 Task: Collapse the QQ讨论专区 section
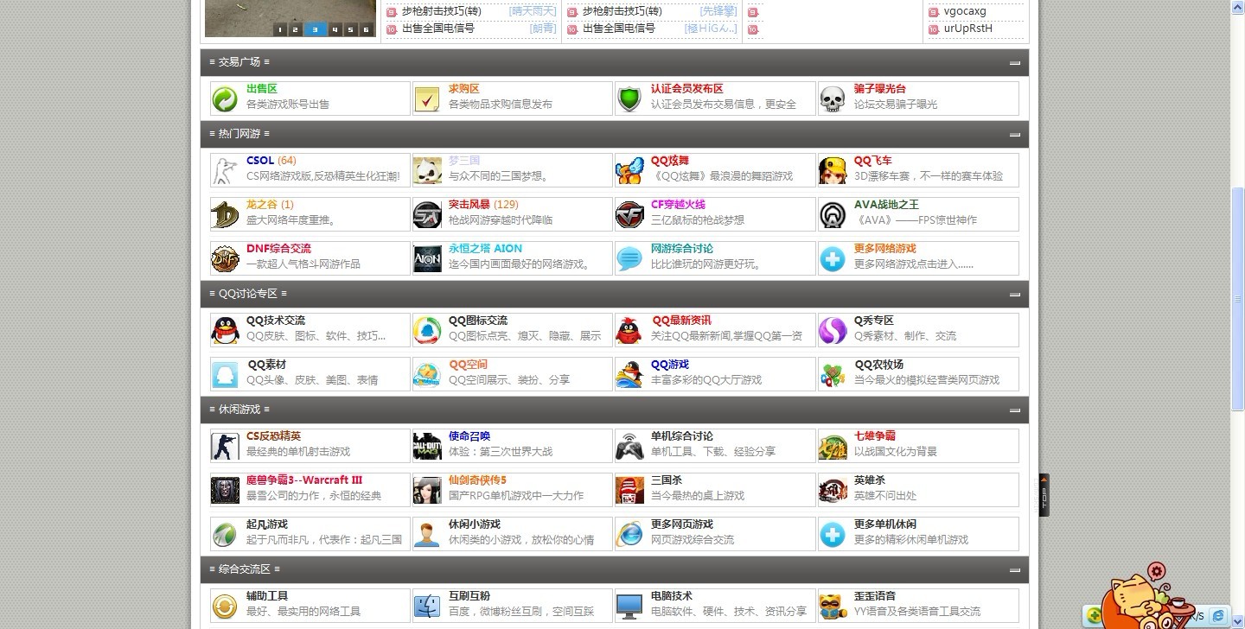[x=1015, y=295]
